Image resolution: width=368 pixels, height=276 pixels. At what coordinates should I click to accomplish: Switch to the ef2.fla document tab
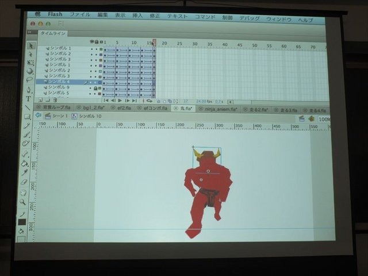click(121, 108)
